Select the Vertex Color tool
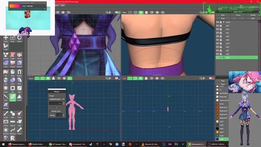The height and width of the screenshot is (147, 261). point(19,97)
